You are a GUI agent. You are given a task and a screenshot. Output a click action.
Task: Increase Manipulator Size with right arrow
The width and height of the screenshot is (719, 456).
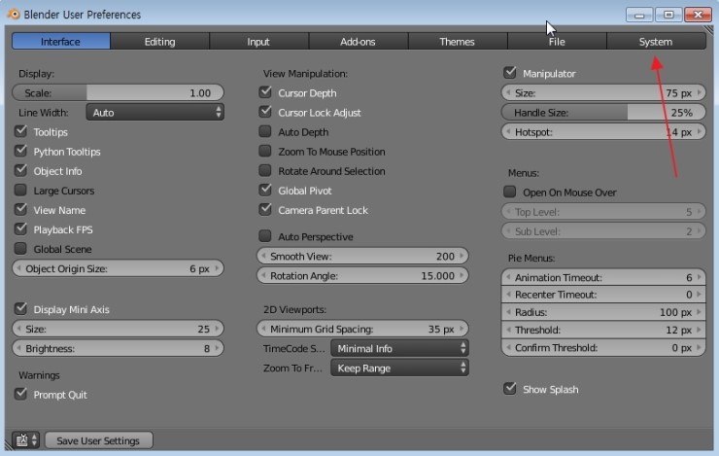[x=700, y=92]
